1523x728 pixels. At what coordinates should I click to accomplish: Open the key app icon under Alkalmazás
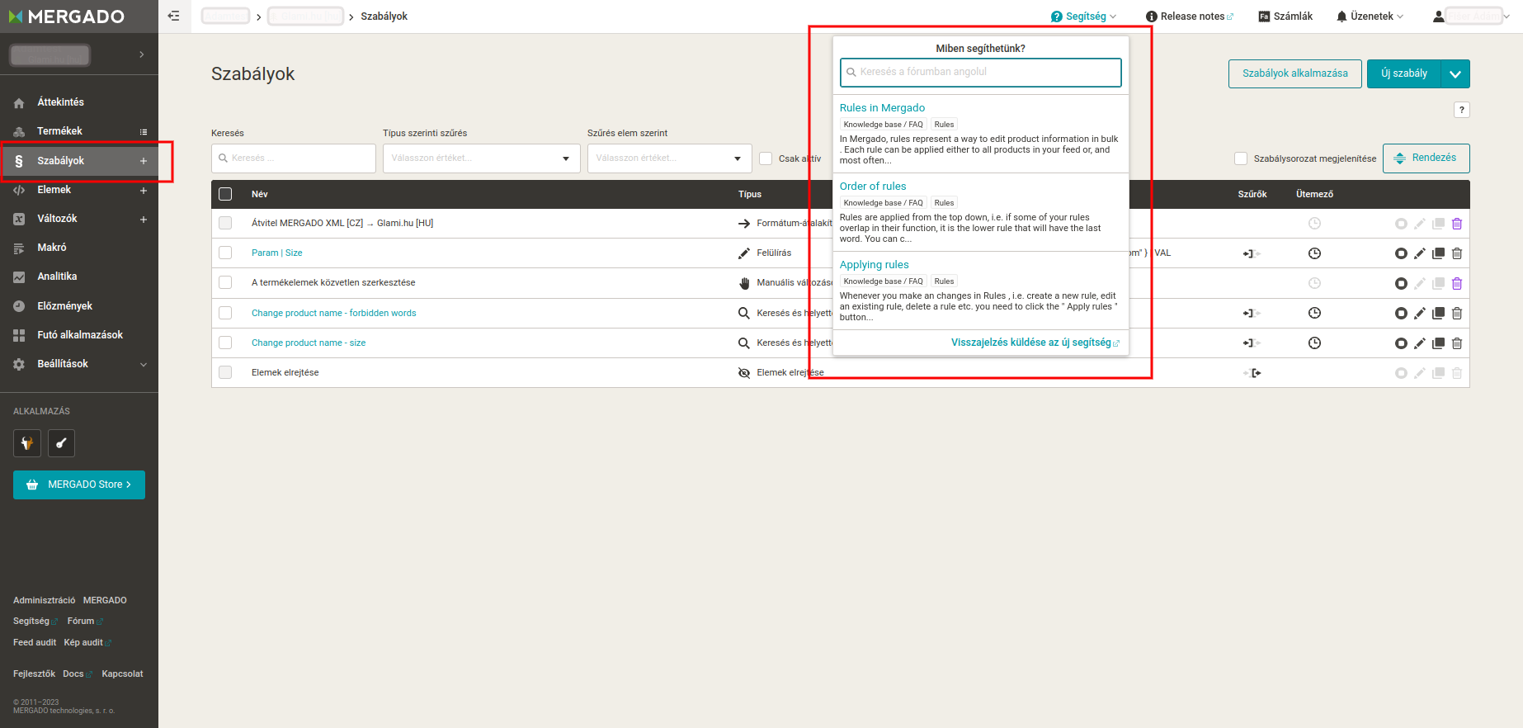(61, 443)
